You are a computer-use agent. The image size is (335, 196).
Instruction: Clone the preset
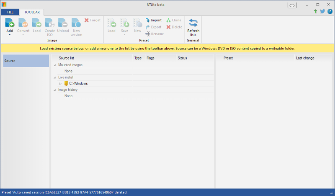(x=174, y=20)
